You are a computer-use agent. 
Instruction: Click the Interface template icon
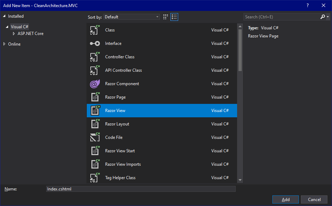pos(95,43)
